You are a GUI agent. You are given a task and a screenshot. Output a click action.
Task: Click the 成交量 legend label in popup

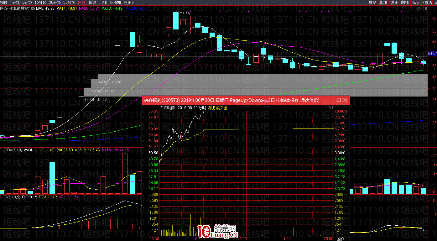(221, 108)
